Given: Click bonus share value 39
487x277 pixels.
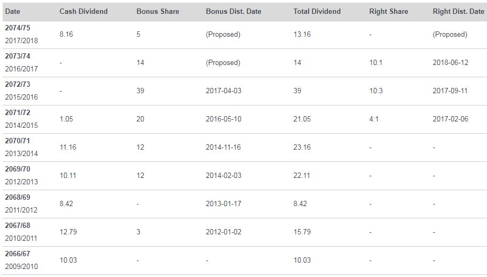Looking at the screenshot, I should pyautogui.click(x=140, y=91).
